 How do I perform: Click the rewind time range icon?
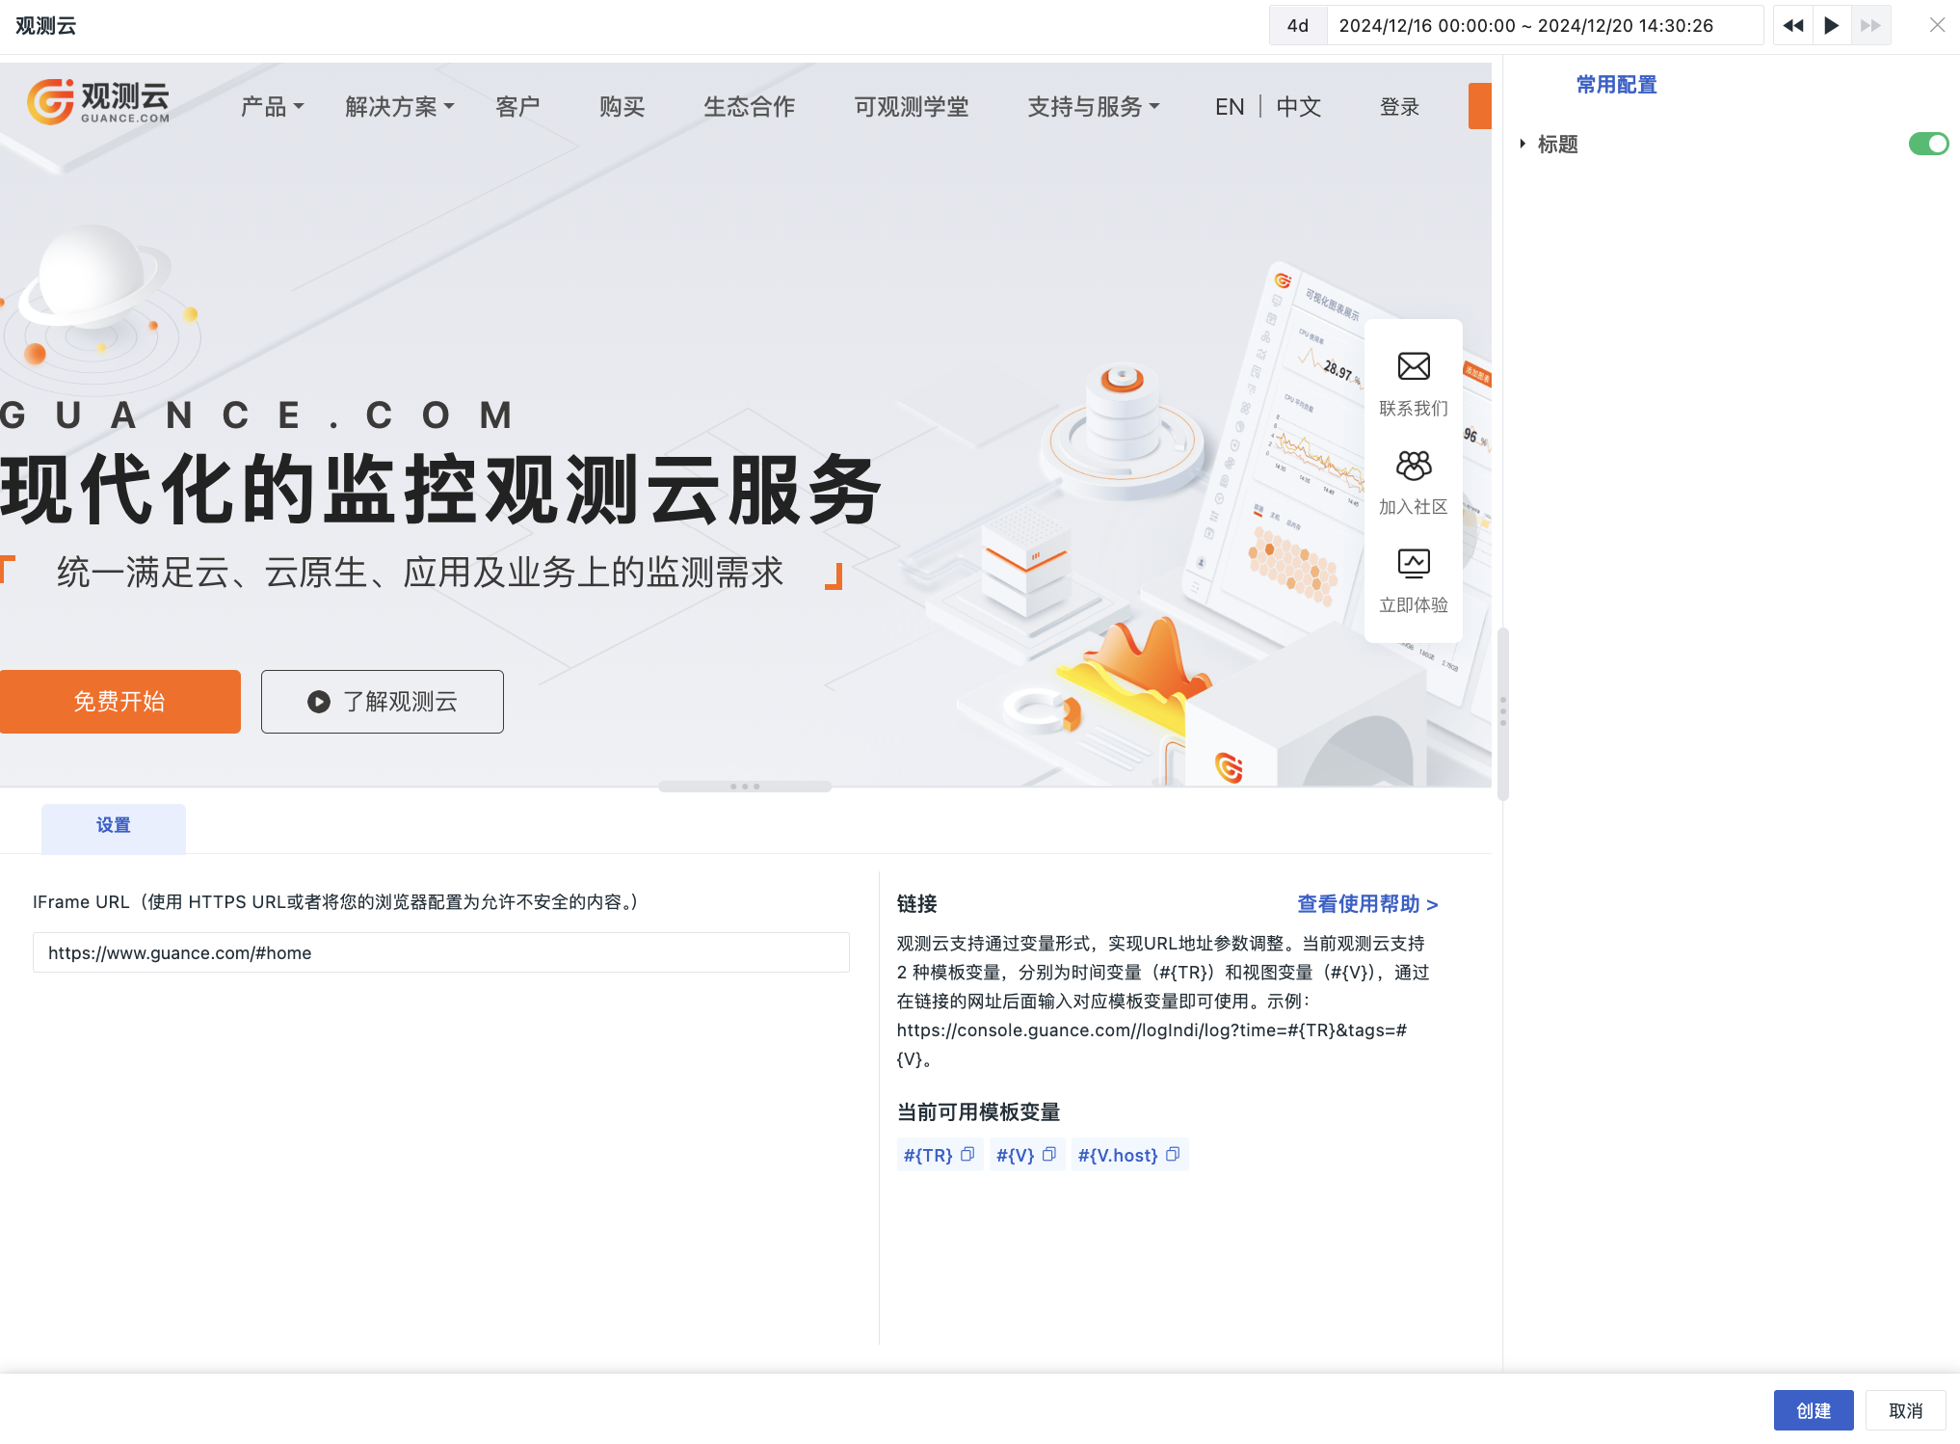click(x=1792, y=26)
